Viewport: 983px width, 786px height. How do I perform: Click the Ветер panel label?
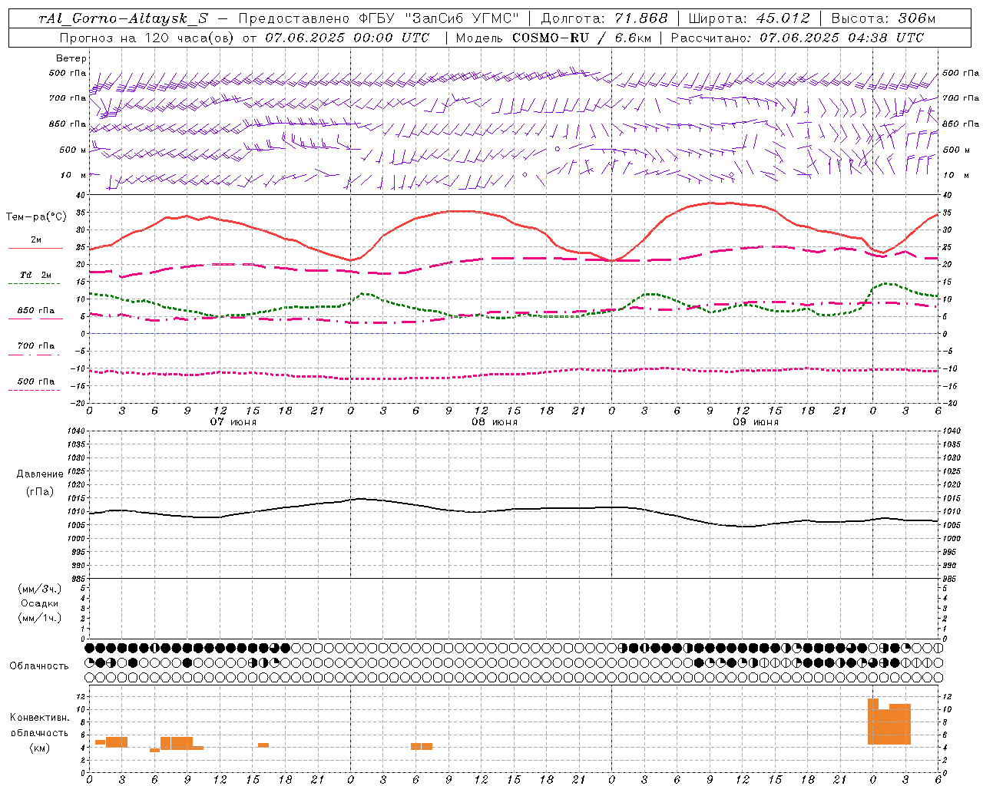[71, 58]
